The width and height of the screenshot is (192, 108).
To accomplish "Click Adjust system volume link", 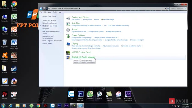I will point(79,32).
